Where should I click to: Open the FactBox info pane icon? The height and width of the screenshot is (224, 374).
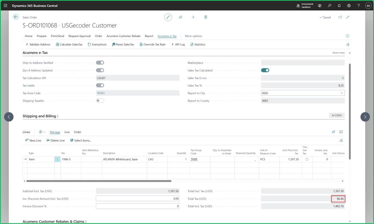tap(348, 36)
